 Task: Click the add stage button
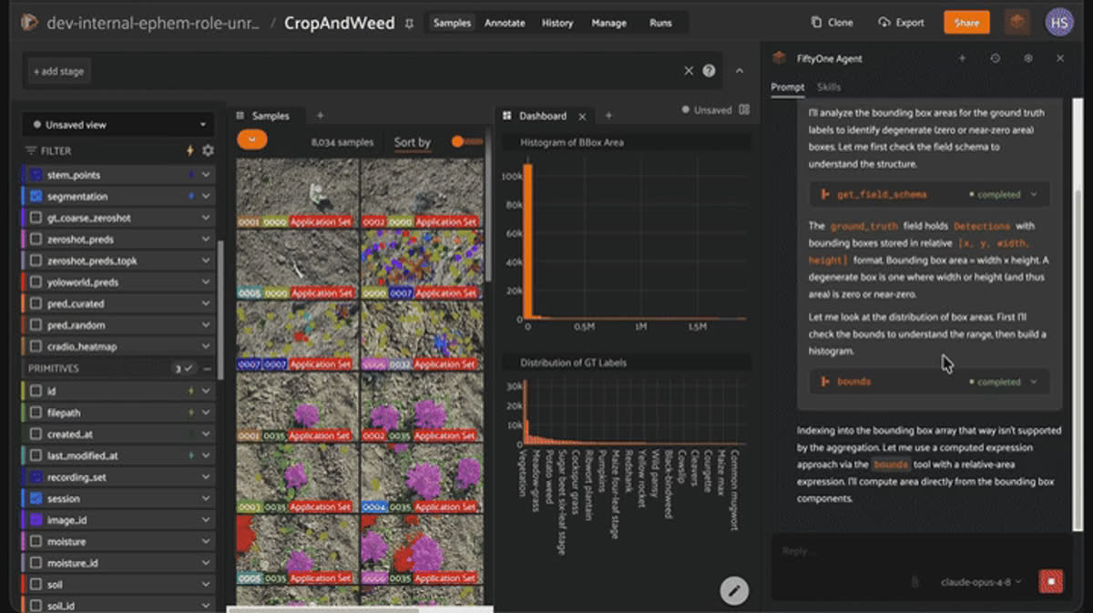(58, 71)
